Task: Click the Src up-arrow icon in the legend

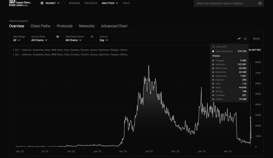Action: pos(13,50)
